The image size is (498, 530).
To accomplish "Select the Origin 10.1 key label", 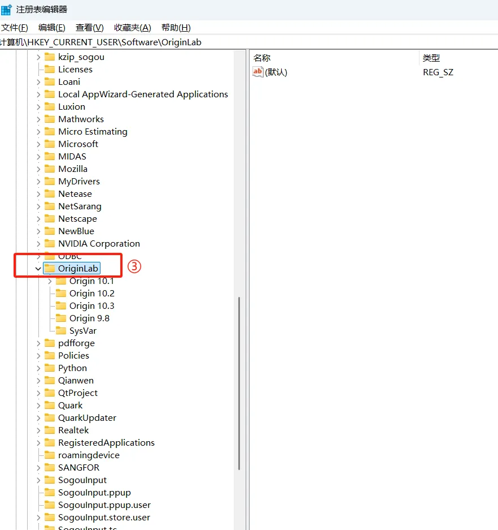I will pos(91,281).
